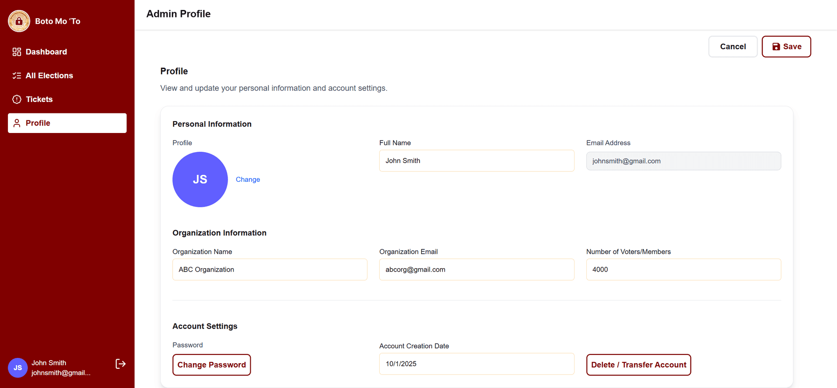Screen dimensions: 837x388
Task: Click the Profile person icon in sidebar
Action: 17,123
